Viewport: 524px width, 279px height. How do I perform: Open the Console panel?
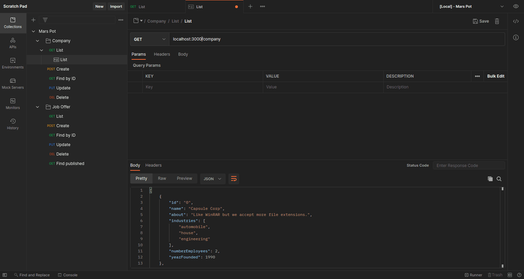67,275
